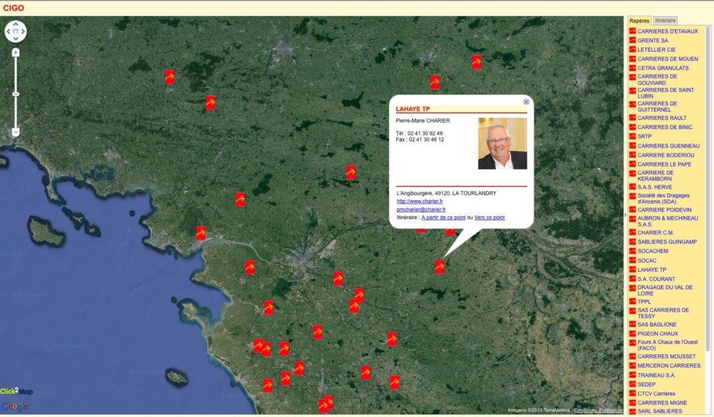Click the Google logo on the map

click(x=15, y=406)
